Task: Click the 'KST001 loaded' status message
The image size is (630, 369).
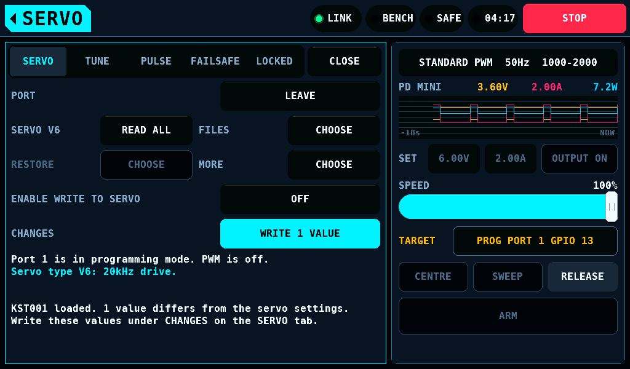Action: 180,315
